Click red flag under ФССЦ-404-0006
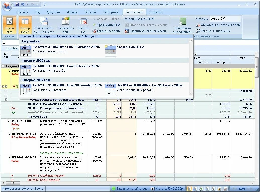 14,129
